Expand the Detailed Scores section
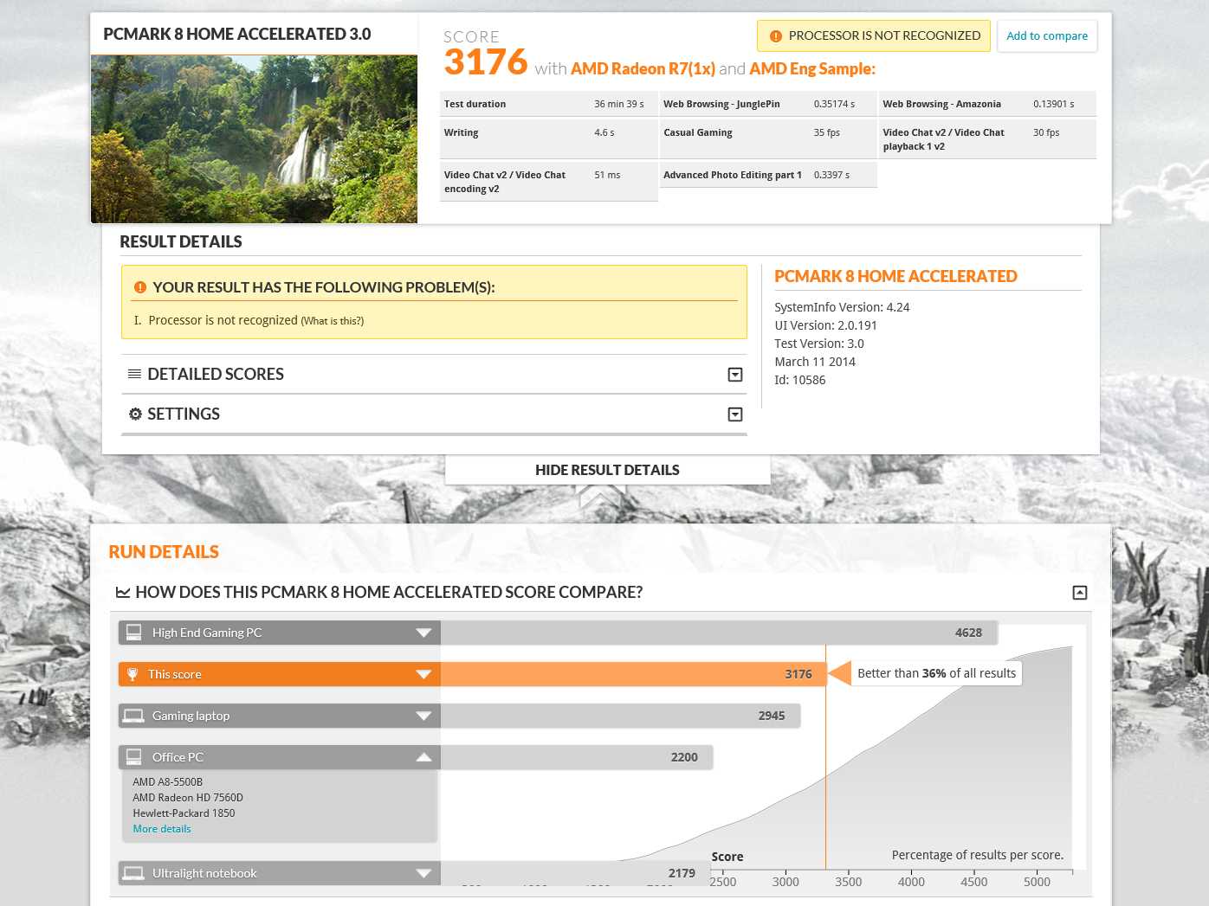 pyautogui.click(x=735, y=375)
